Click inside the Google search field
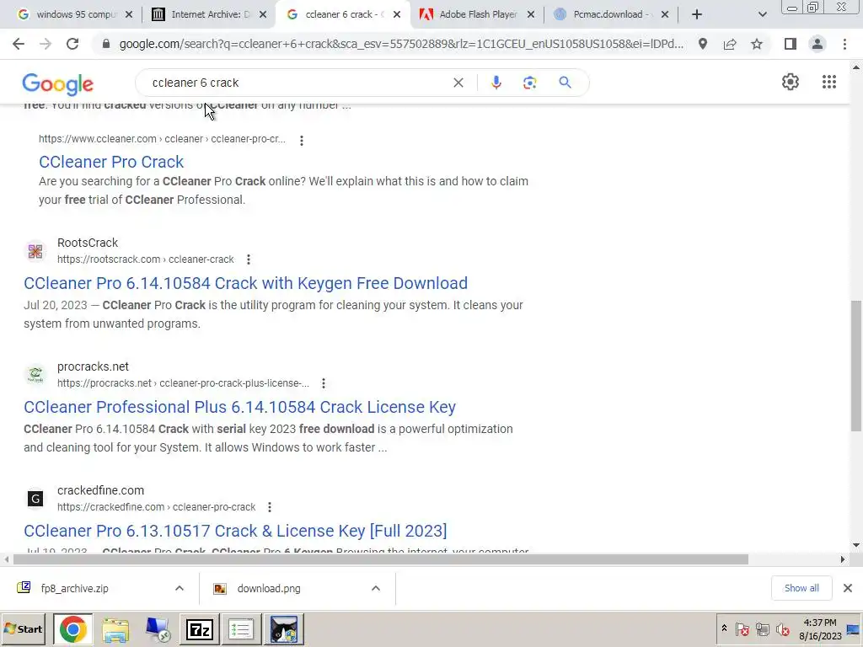 (x=297, y=83)
